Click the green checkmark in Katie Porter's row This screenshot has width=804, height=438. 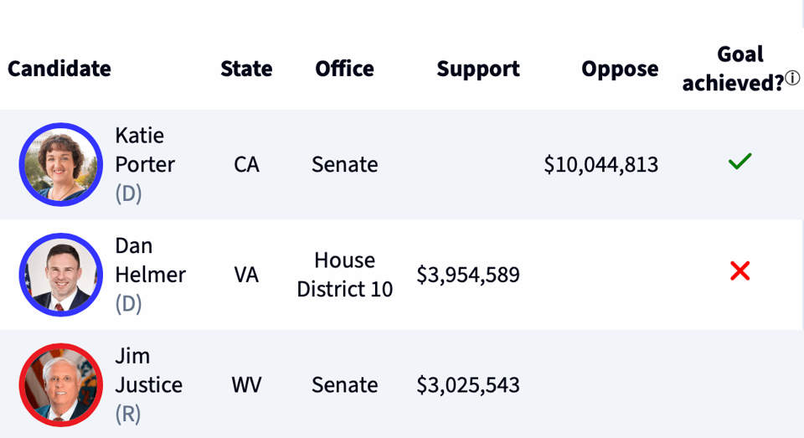pos(740,162)
